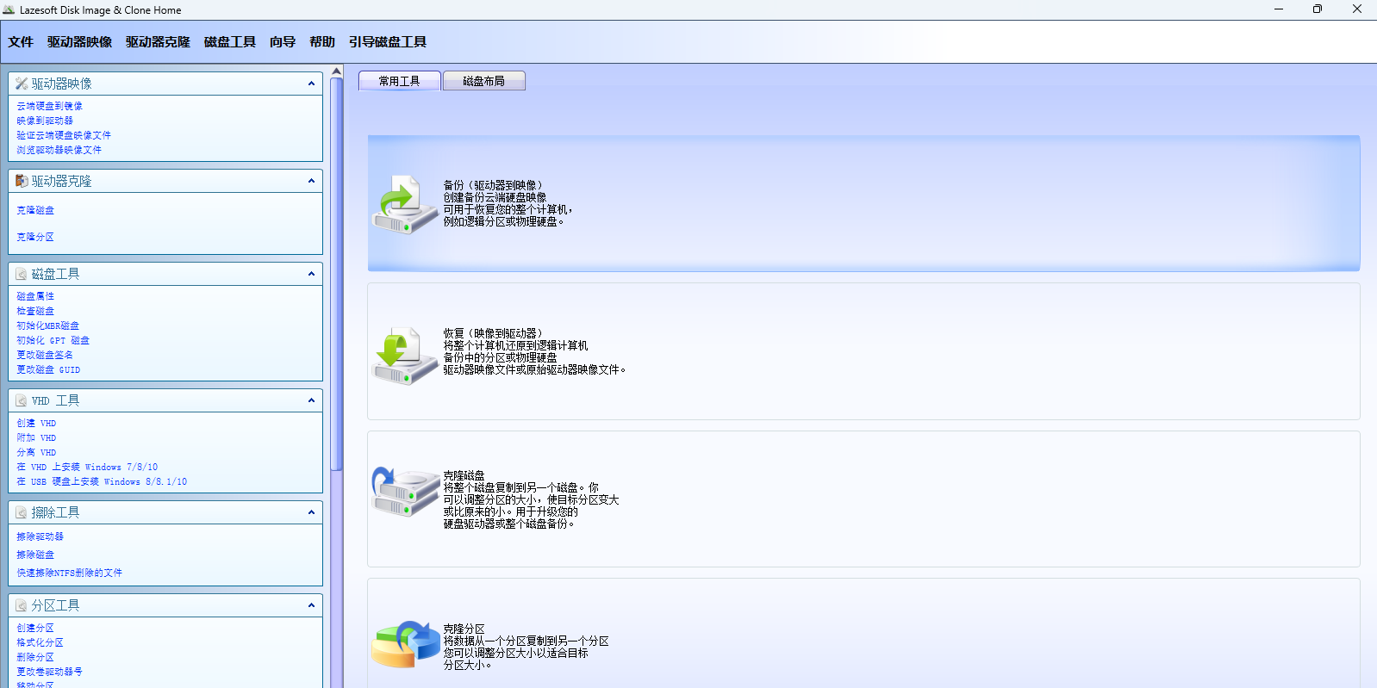Collapse the 擦除工具 panel

point(311,512)
